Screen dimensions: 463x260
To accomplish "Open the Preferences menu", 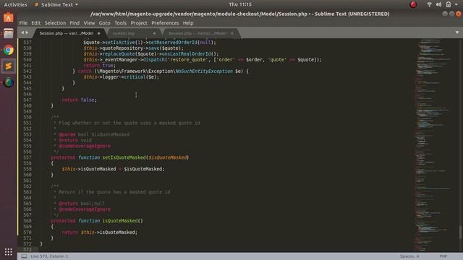I will [165, 23].
